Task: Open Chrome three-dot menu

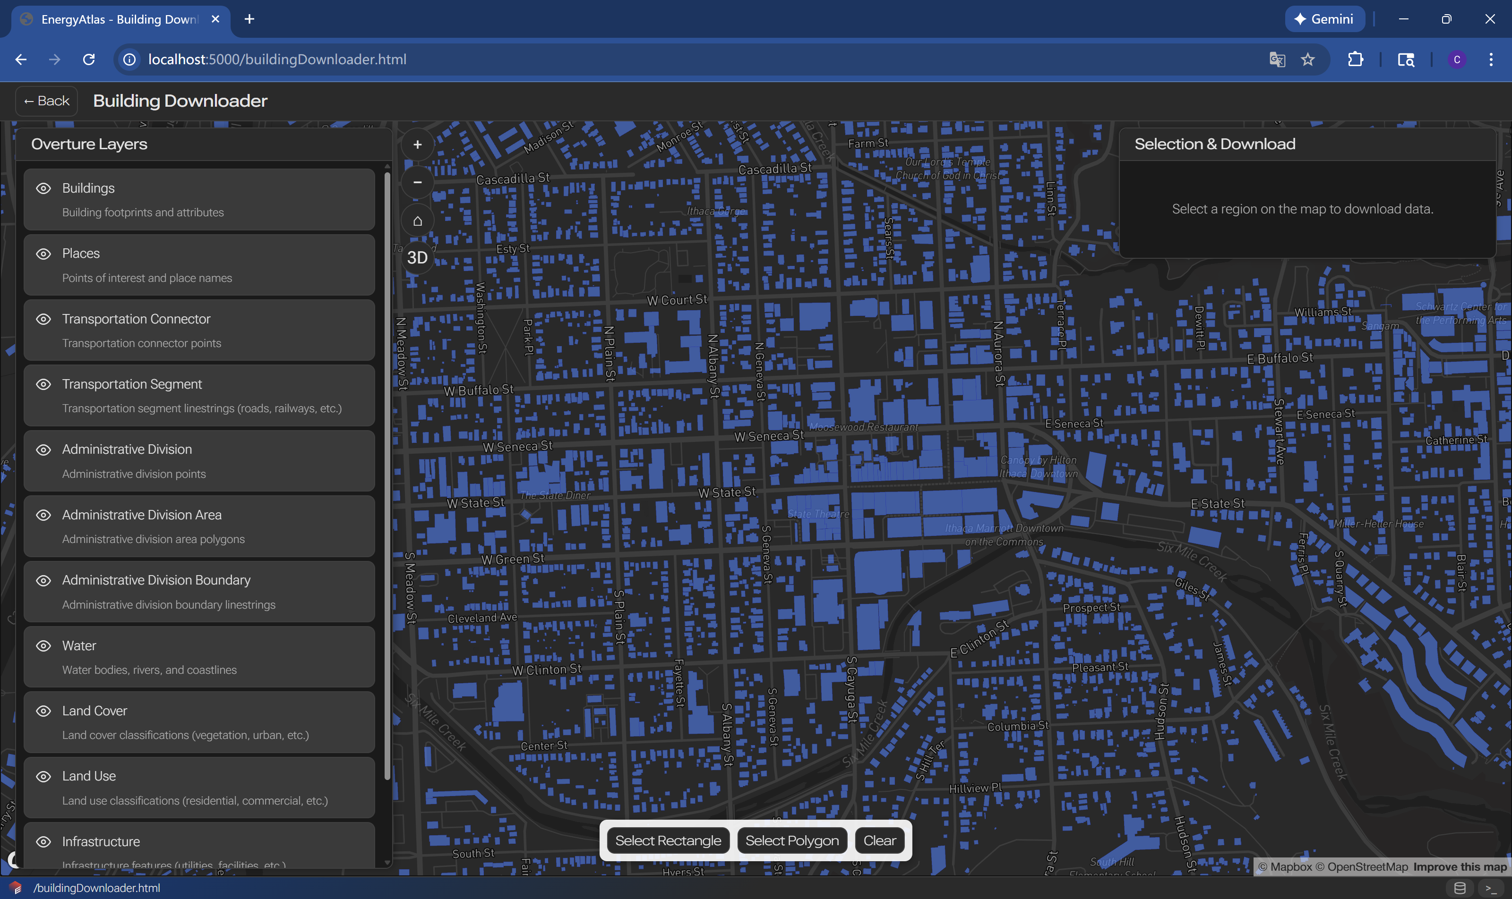Action: point(1491,59)
